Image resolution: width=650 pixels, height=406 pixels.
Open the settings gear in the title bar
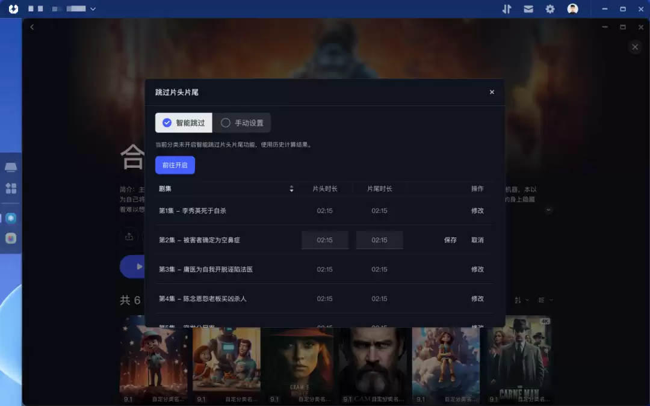tap(549, 9)
